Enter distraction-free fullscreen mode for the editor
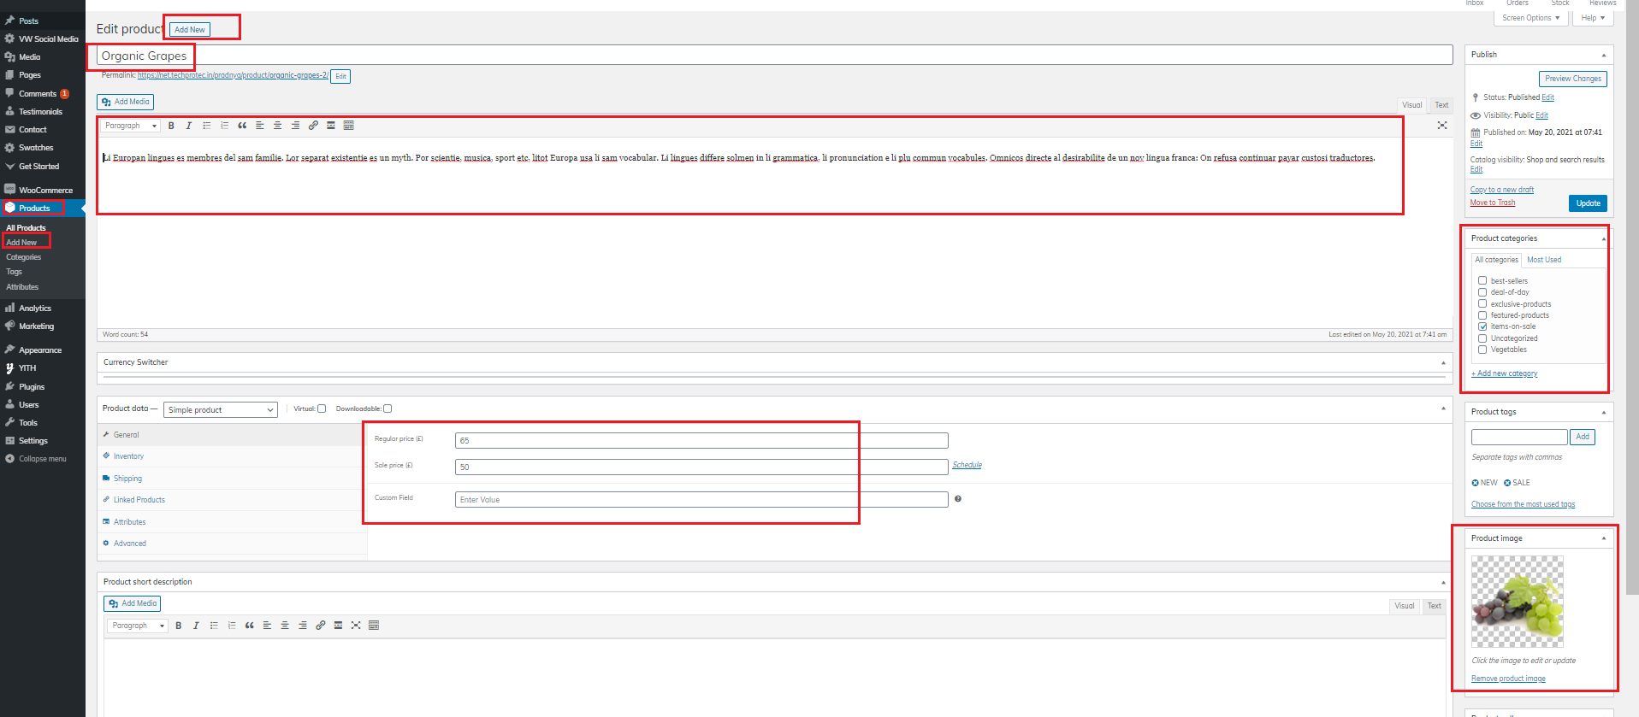 1442,126
